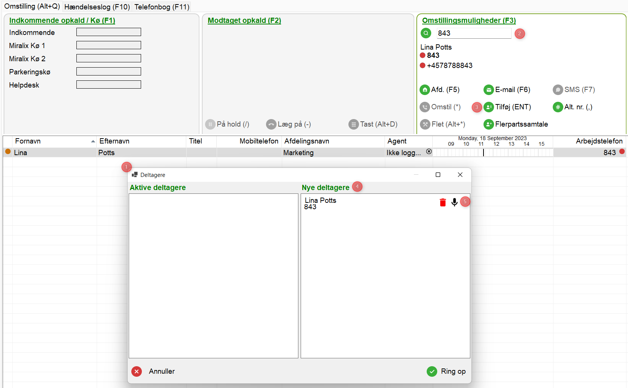This screenshot has height=388, width=628.
Task: Click the Efternavn column header
Action: pos(114,141)
